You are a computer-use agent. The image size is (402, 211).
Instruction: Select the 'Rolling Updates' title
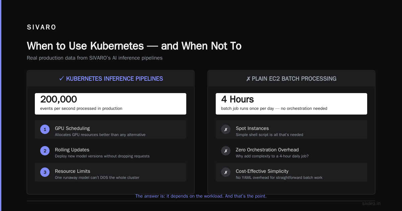[72, 150]
